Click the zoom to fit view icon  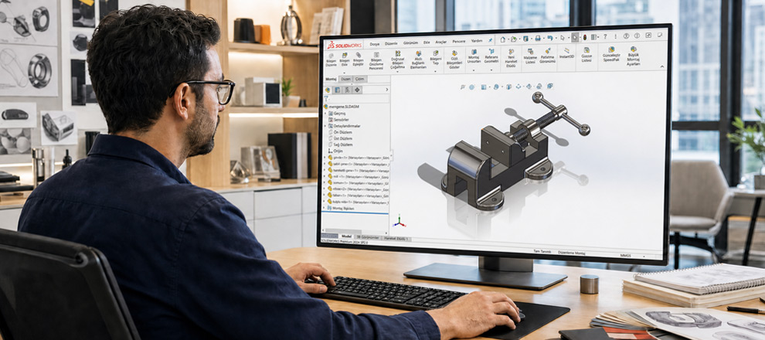pos(463,87)
